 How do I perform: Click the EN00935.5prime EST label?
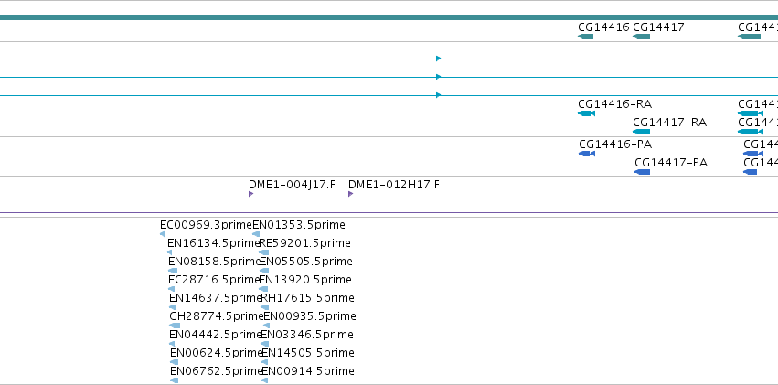pos(310,316)
